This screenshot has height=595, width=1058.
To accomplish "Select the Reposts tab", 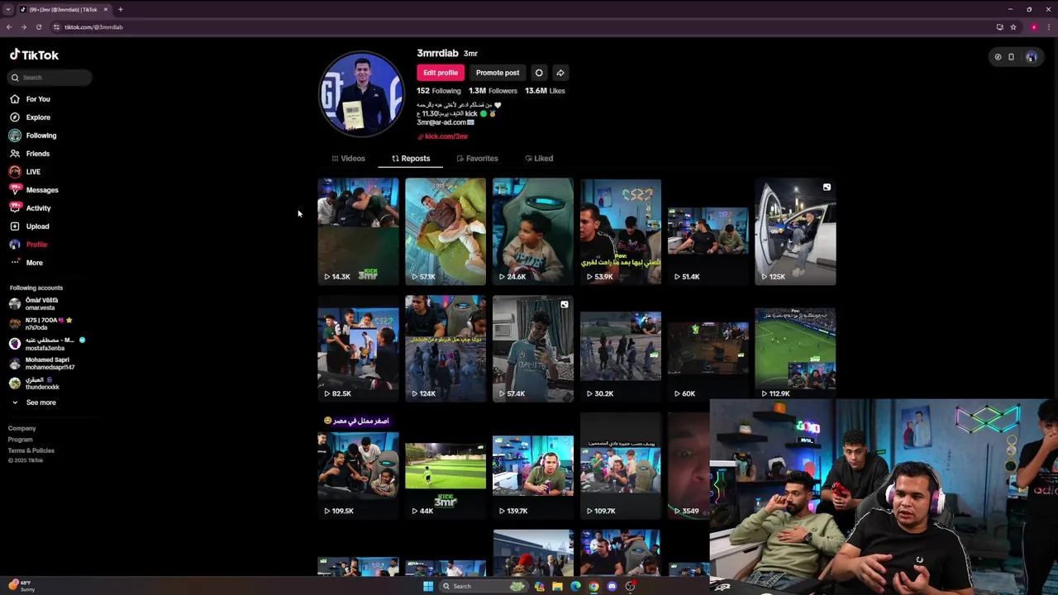I will [411, 159].
